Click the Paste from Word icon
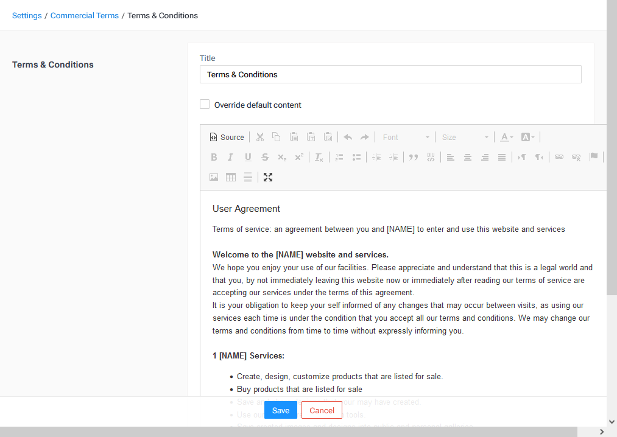 328,137
